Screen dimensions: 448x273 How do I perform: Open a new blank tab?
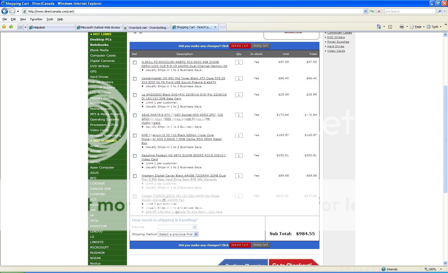point(222,27)
